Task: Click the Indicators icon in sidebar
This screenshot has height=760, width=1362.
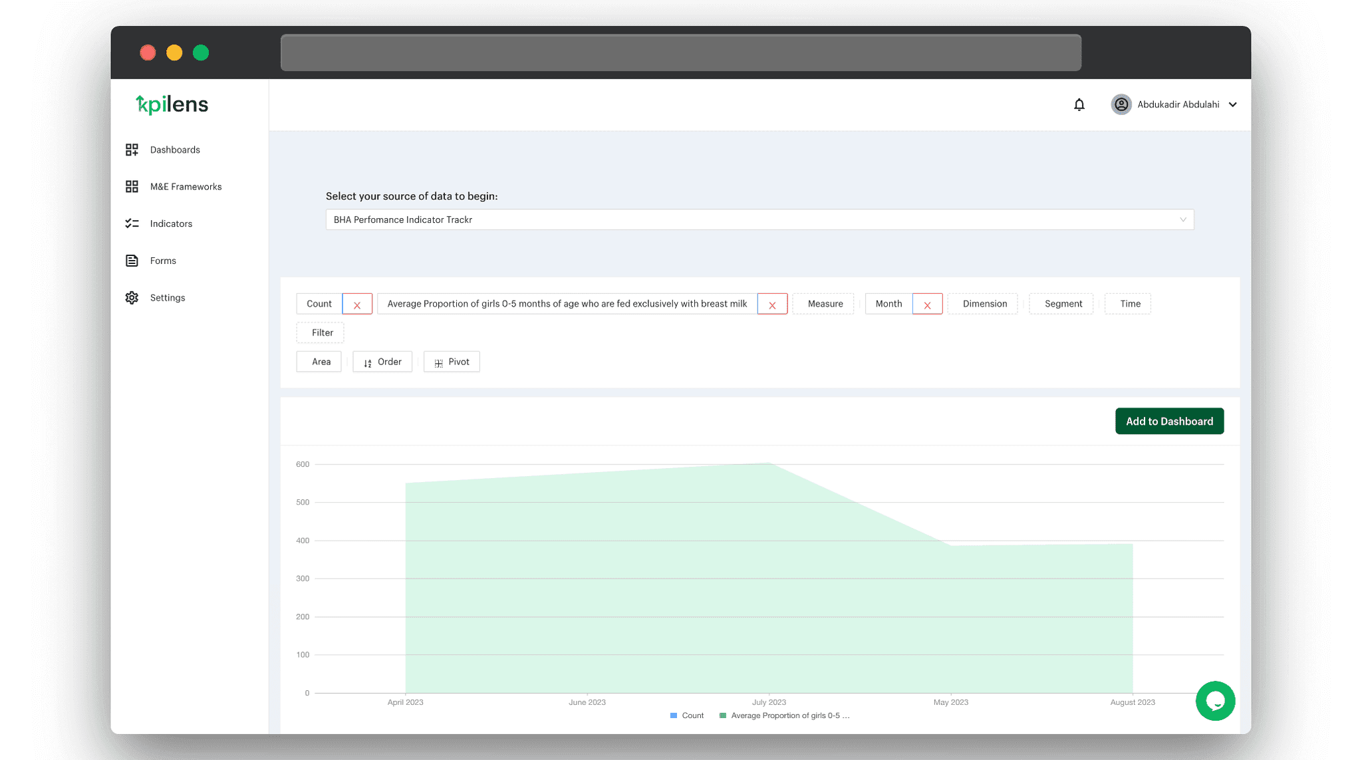Action: (131, 223)
